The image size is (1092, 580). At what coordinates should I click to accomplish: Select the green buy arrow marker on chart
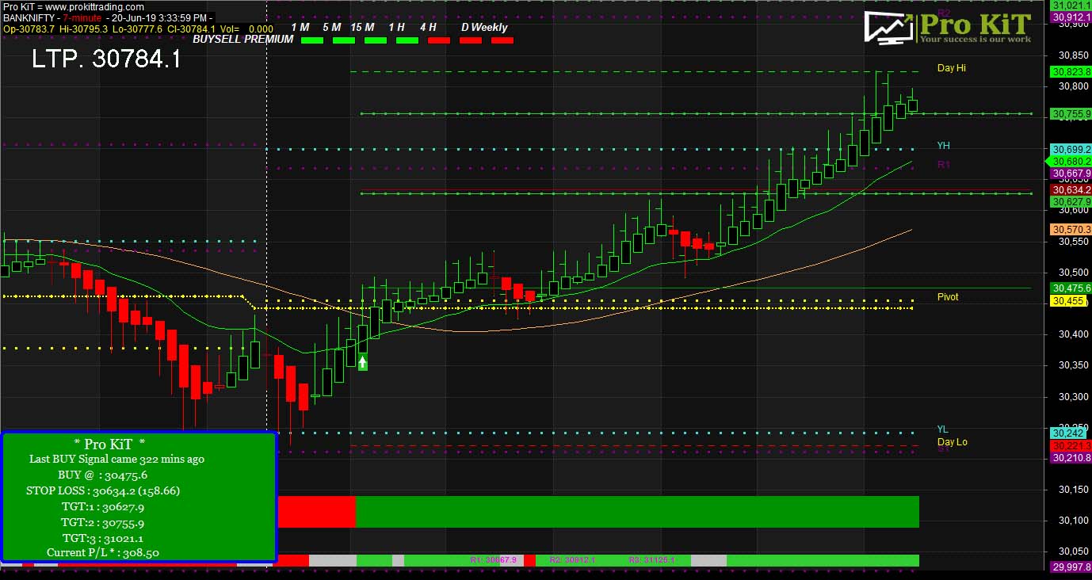point(361,362)
